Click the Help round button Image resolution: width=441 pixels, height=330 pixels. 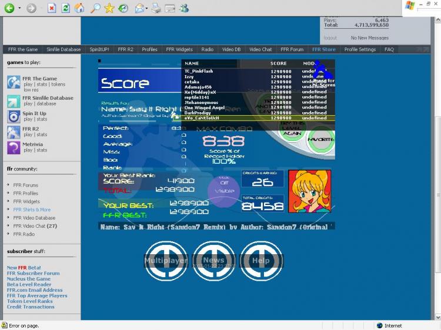click(x=261, y=261)
